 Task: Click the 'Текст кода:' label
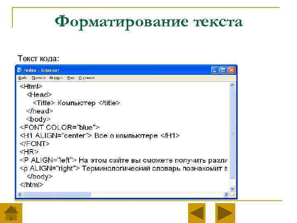coord(38,59)
